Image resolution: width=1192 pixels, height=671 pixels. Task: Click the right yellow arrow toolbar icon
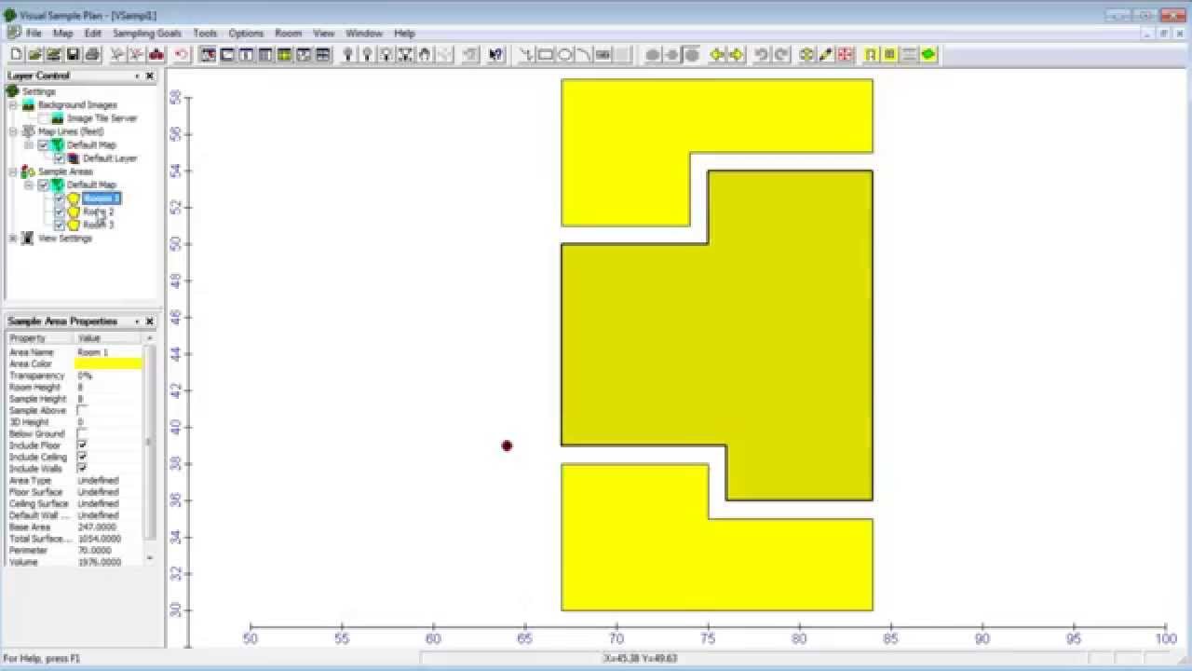[736, 55]
